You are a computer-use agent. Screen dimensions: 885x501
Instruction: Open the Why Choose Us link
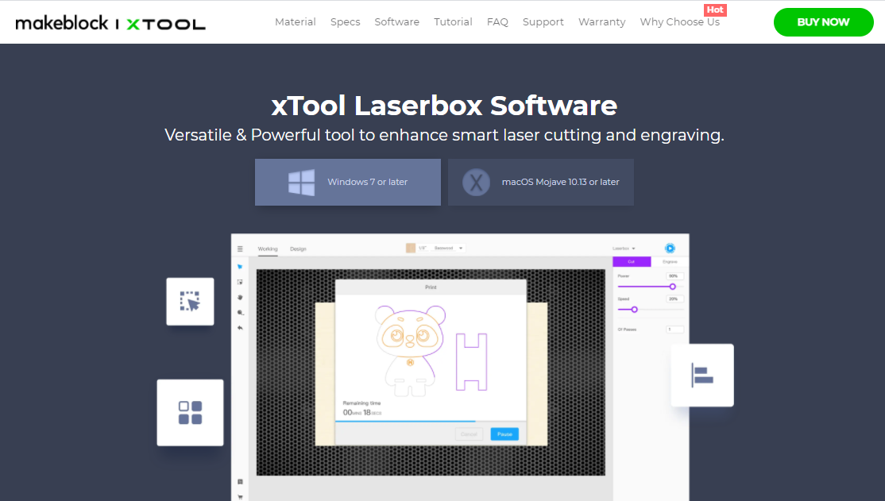pyautogui.click(x=679, y=22)
